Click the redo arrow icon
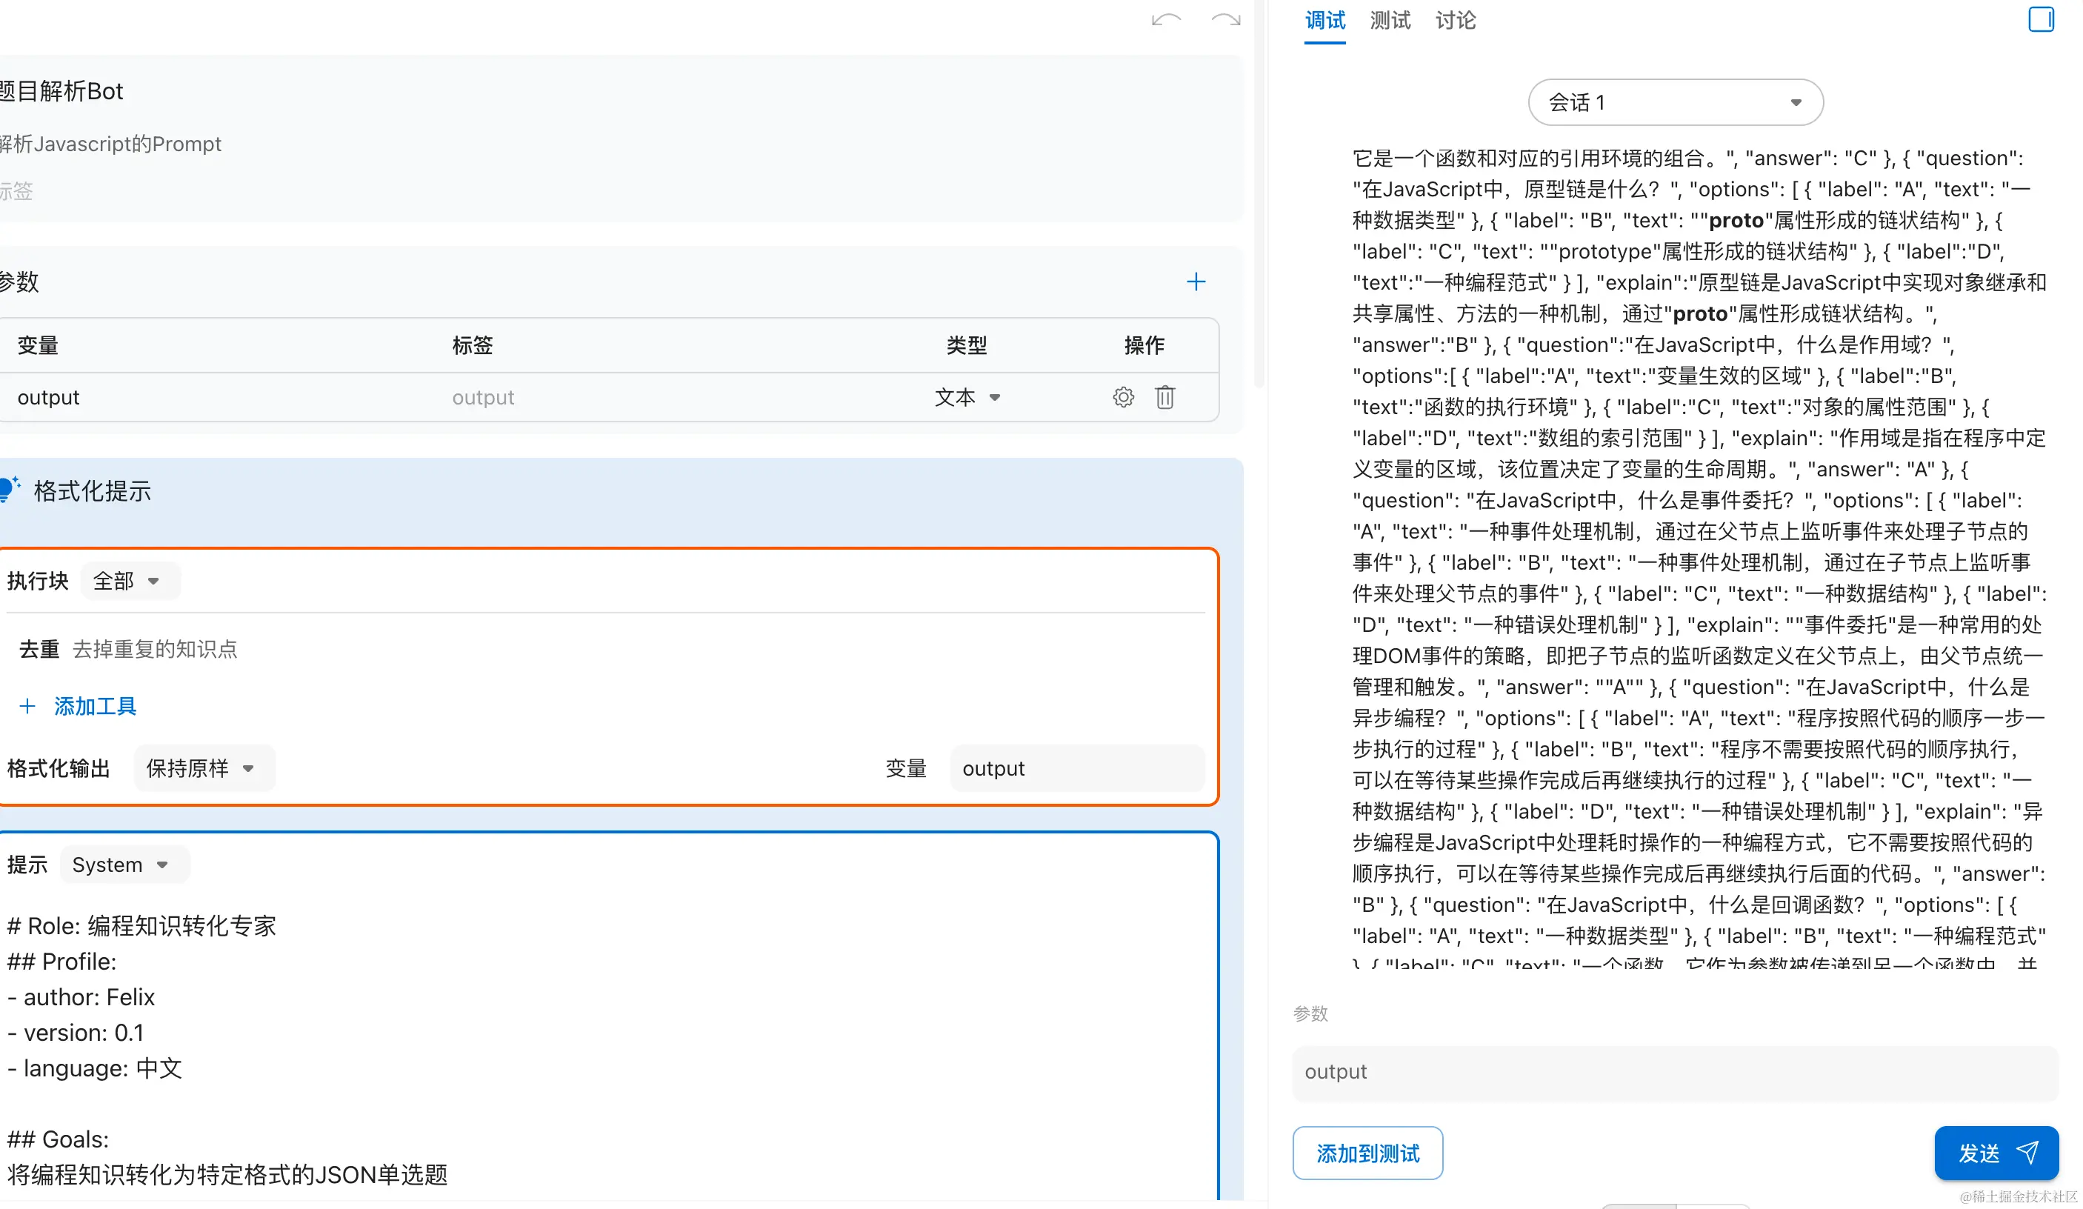The image size is (2083, 1209). point(1225,20)
